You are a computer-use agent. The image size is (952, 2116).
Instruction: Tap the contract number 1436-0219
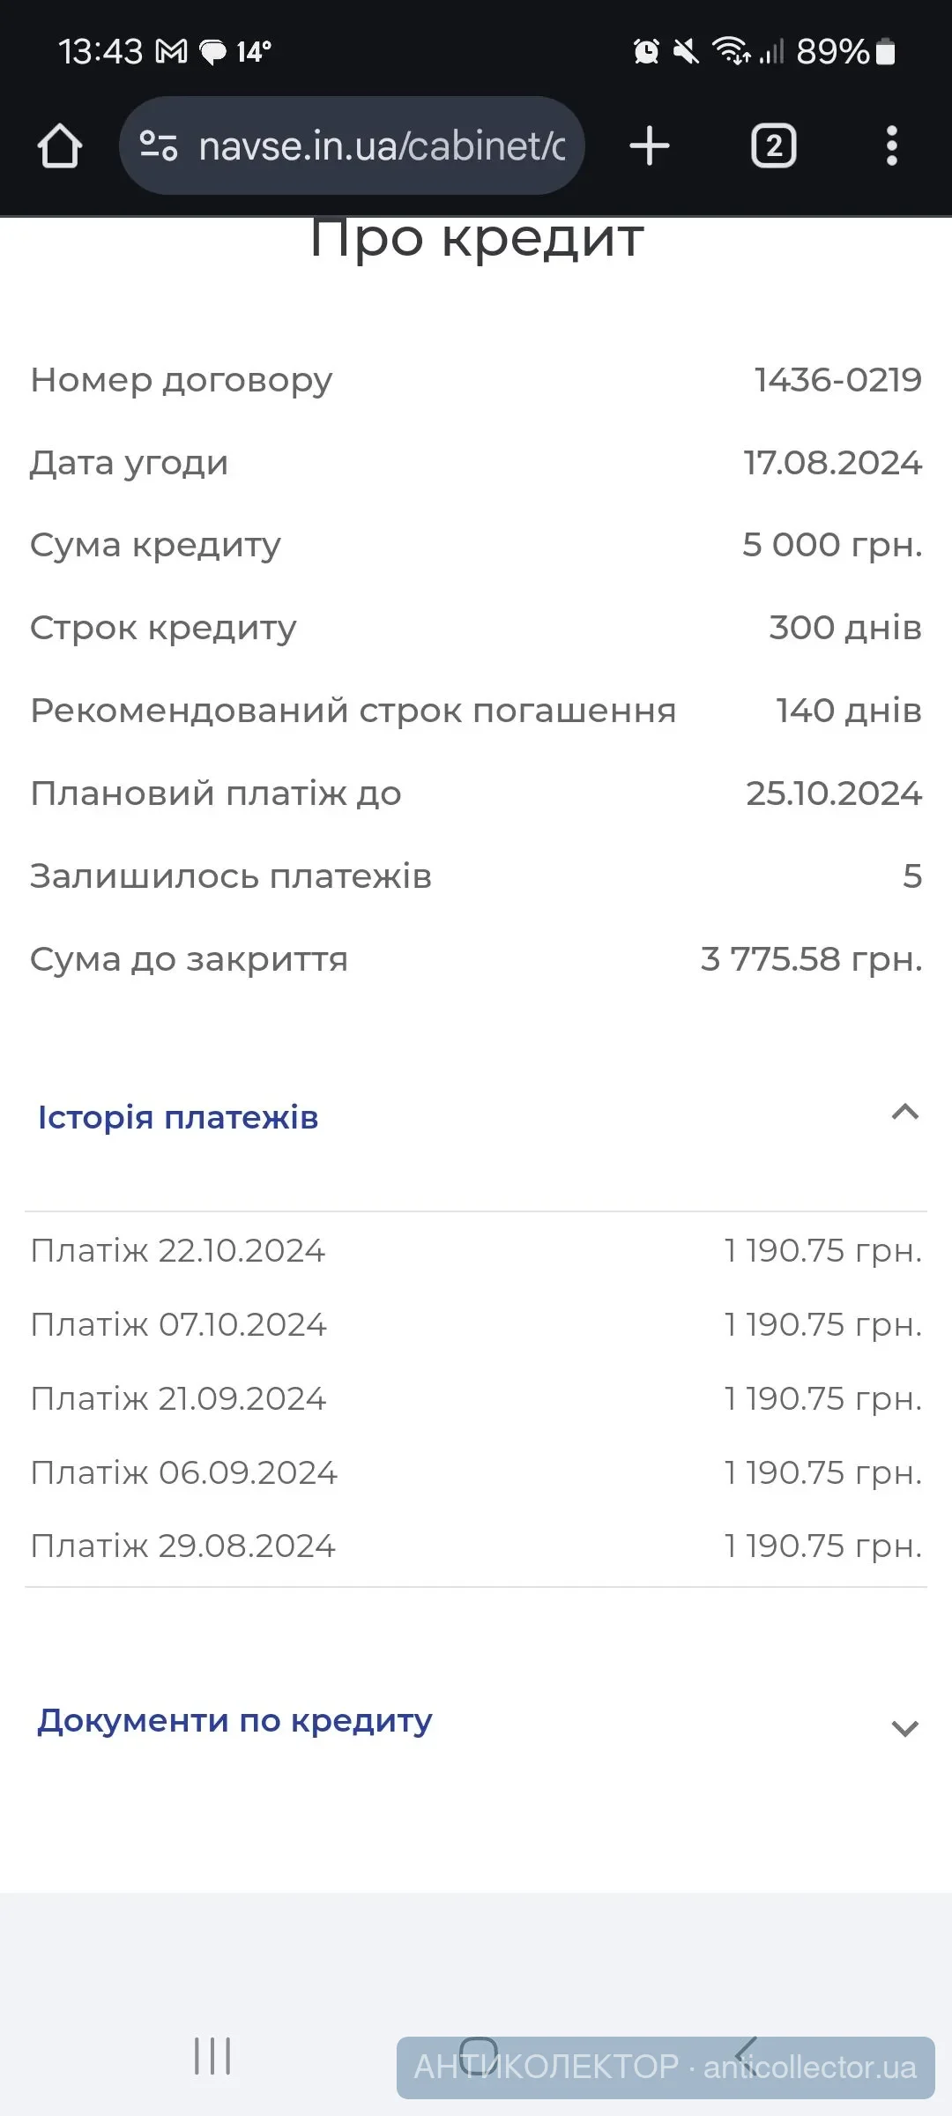point(837,380)
